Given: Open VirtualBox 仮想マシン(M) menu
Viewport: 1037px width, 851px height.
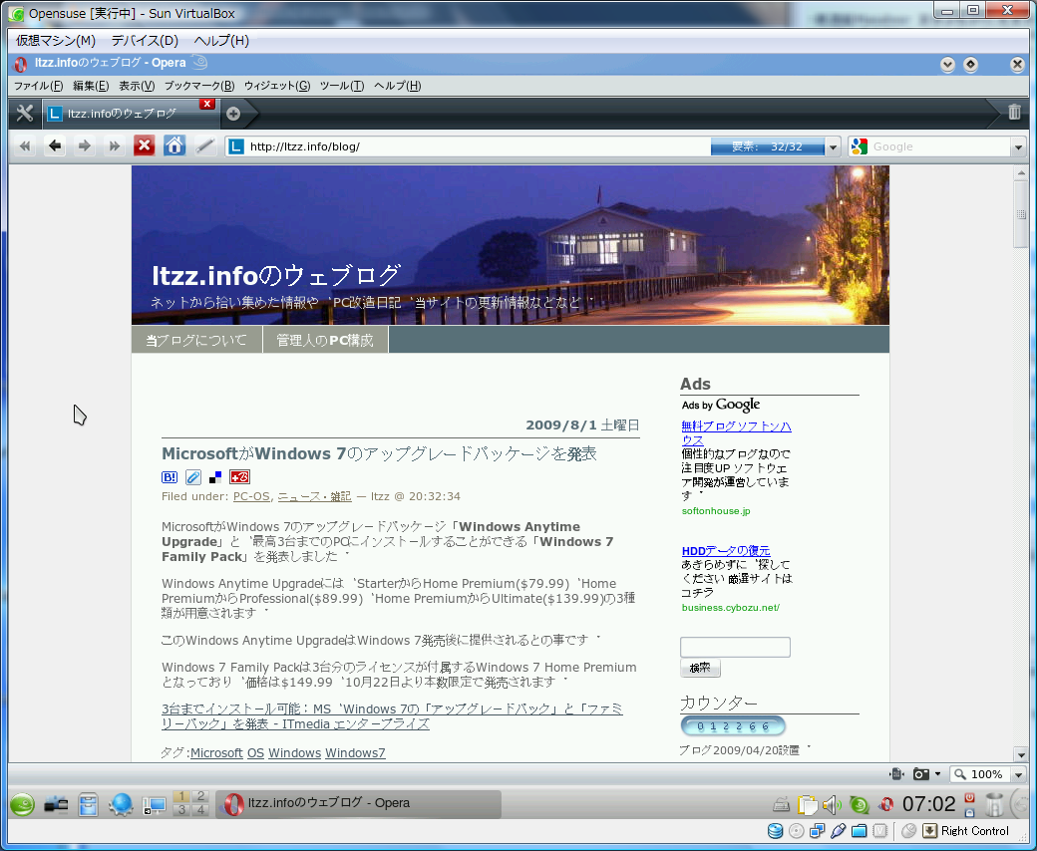Looking at the screenshot, I should tap(56, 40).
